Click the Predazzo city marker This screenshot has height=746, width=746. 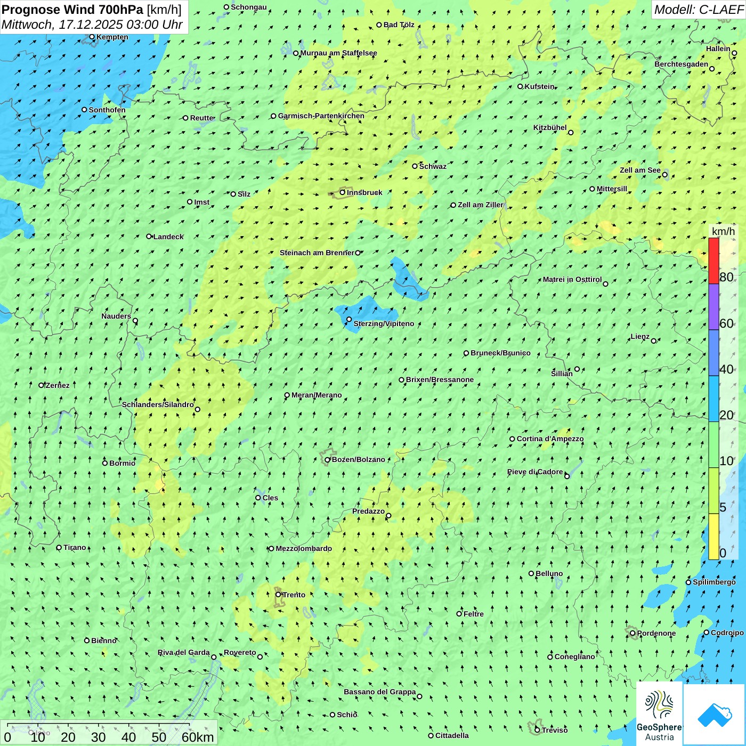click(x=388, y=515)
